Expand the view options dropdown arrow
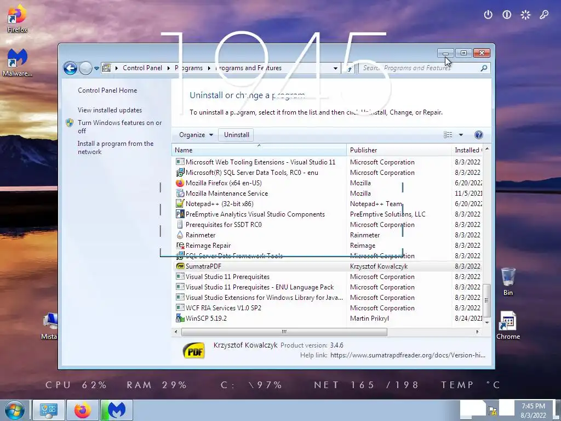 point(461,135)
